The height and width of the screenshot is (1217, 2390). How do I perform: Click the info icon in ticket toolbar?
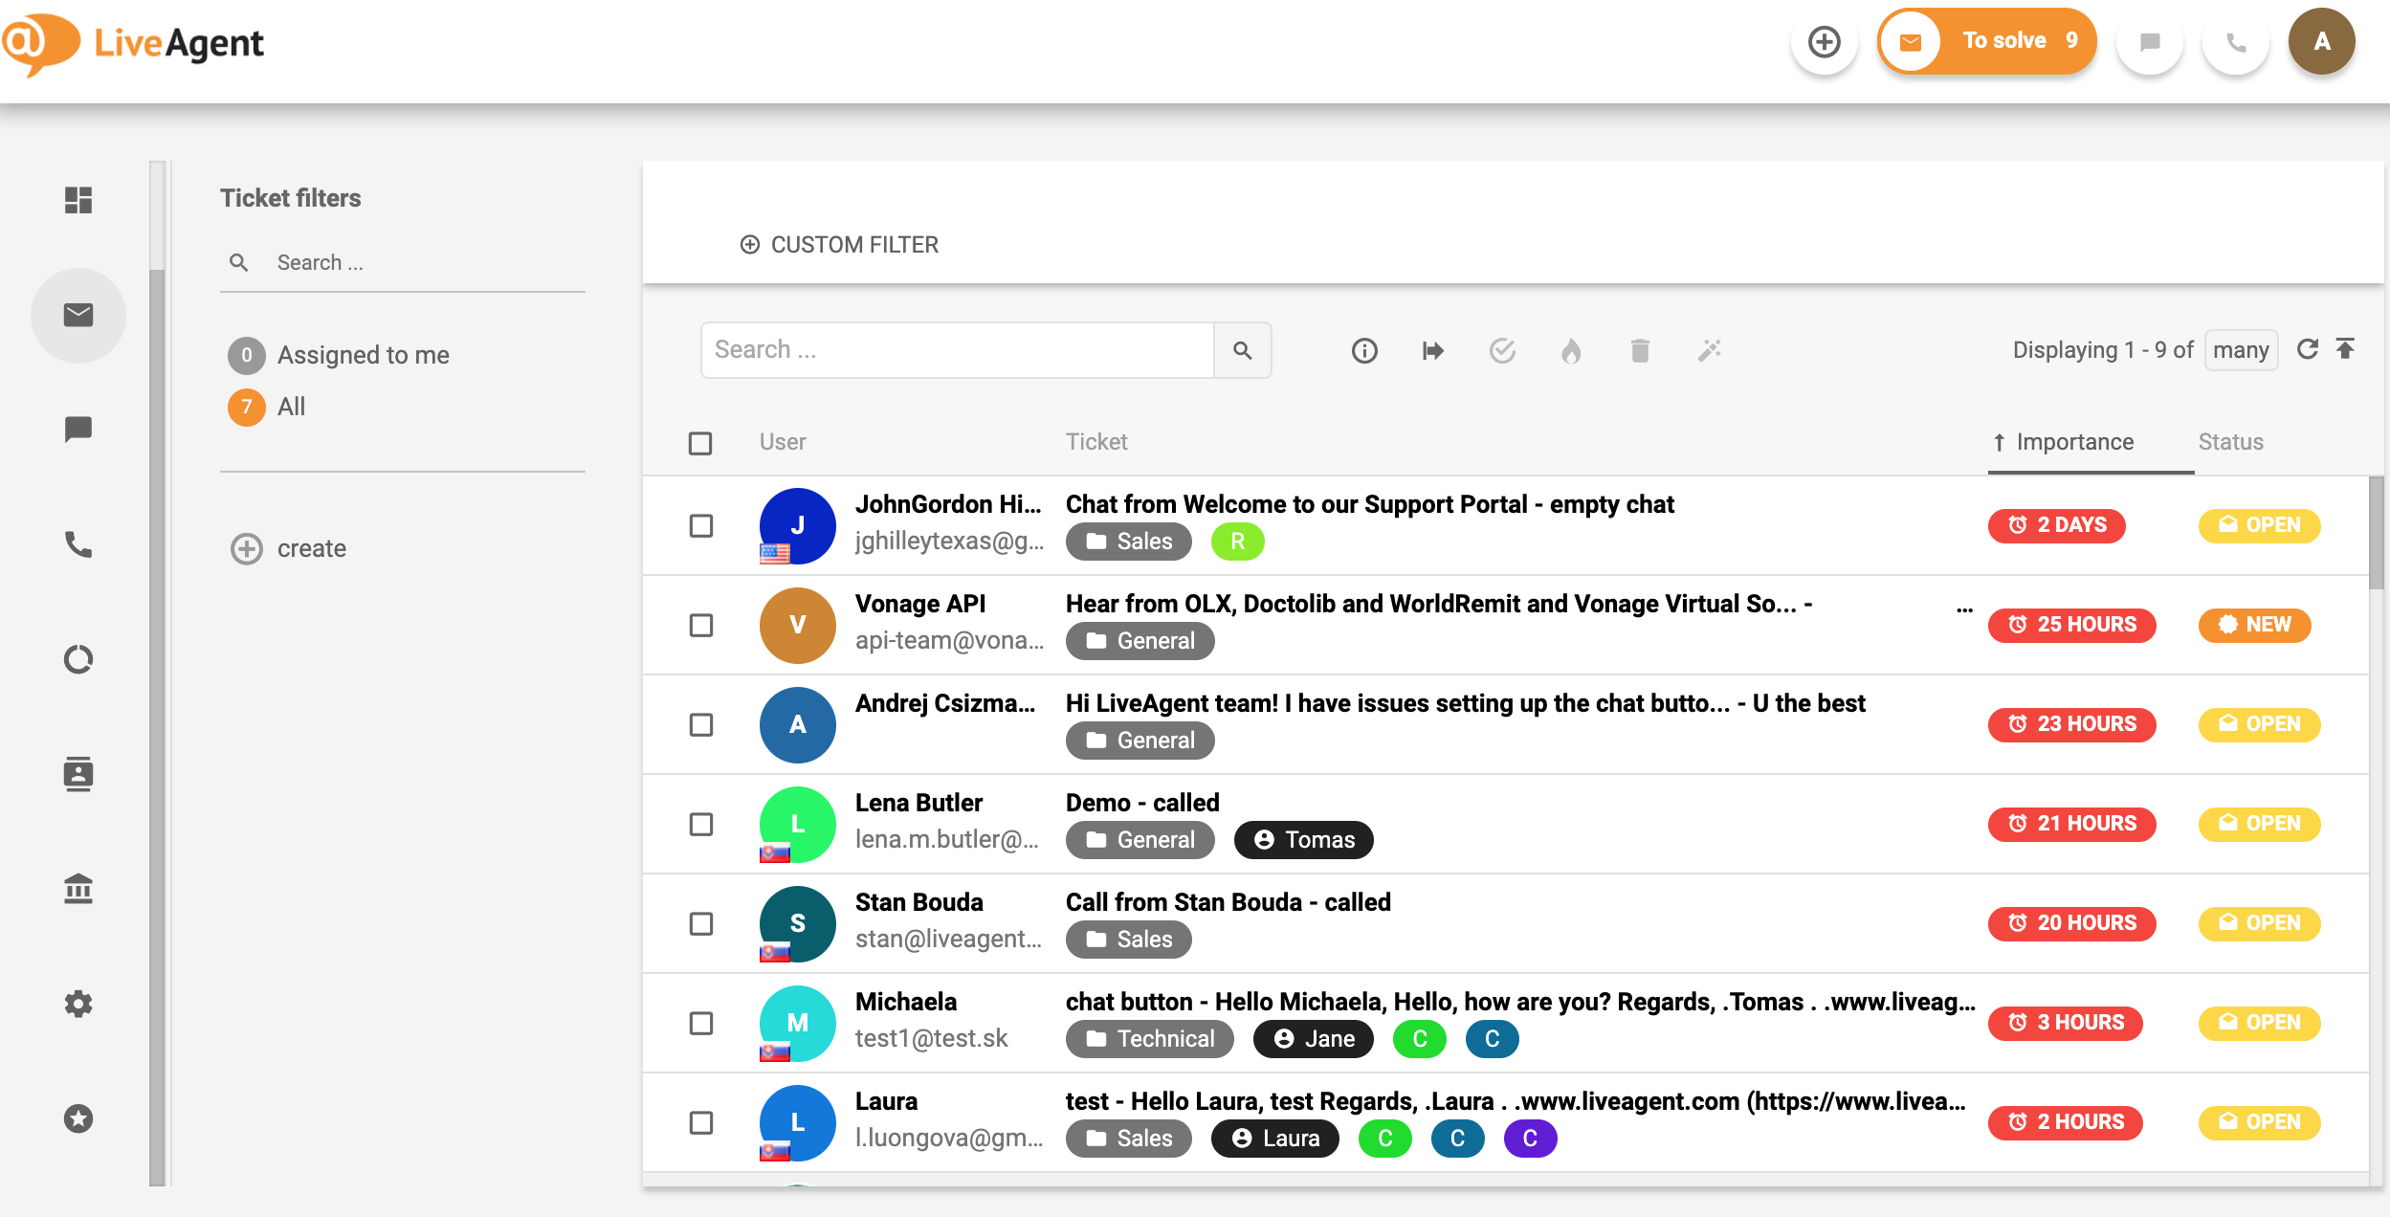pos(1364,351)
